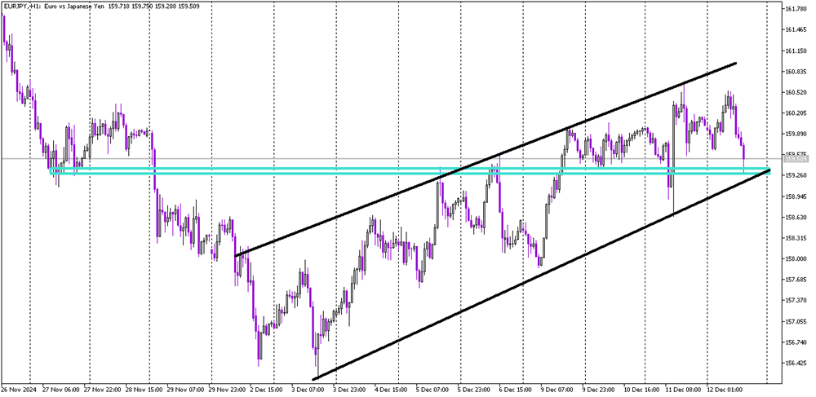Click the 157.370 price axis label
816x397 pixels.
point(796,300)
